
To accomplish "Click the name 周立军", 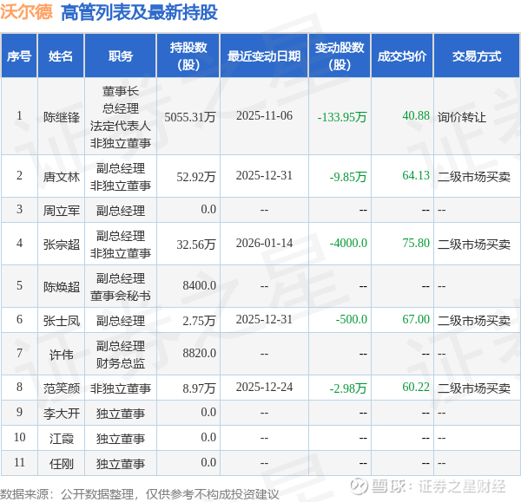I will pyautogui.click(x=62, y=211).
